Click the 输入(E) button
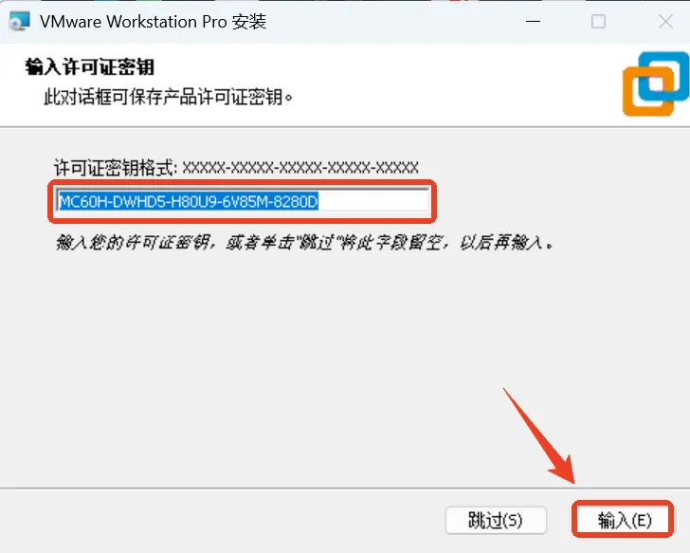The width and height of the screenshot is (690, 553). point(623,520)
